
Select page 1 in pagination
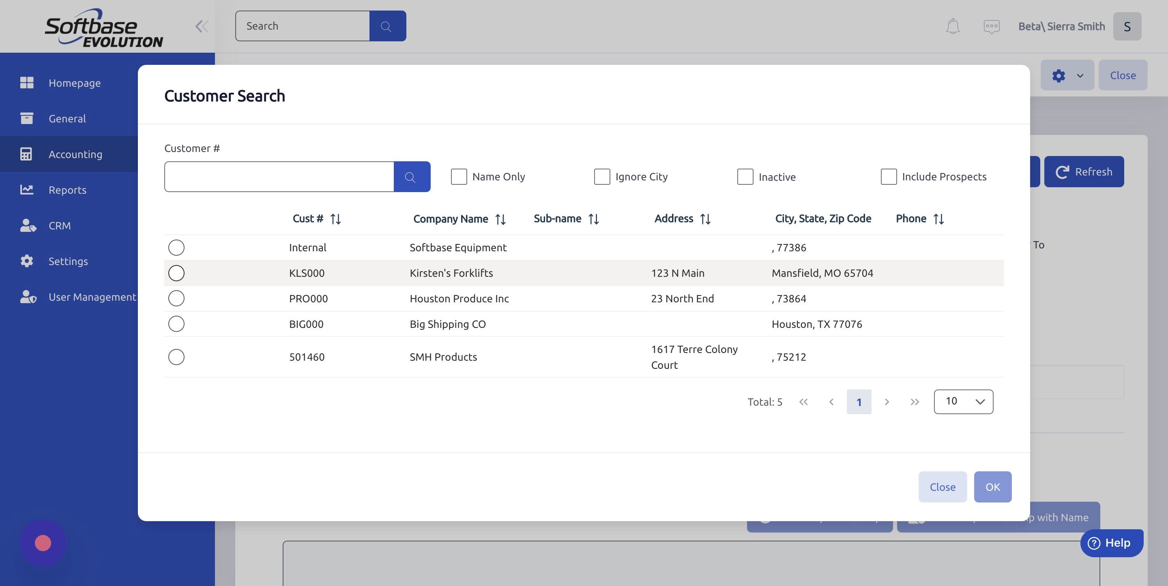coord(859,402)
